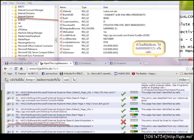Click info icon for doh.go.th Start Page
194x140 pixels.
[13, 104]
